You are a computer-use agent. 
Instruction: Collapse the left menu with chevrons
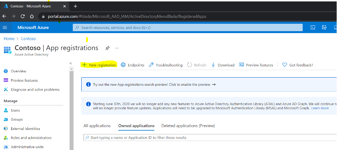pyautogui.click(x=71, y=63)
